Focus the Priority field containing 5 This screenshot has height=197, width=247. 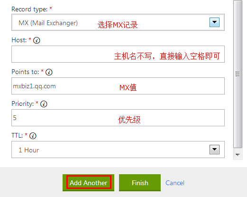(x=118, y=118)
